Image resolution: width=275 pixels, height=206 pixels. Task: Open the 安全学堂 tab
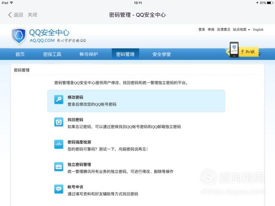(162, 54)
